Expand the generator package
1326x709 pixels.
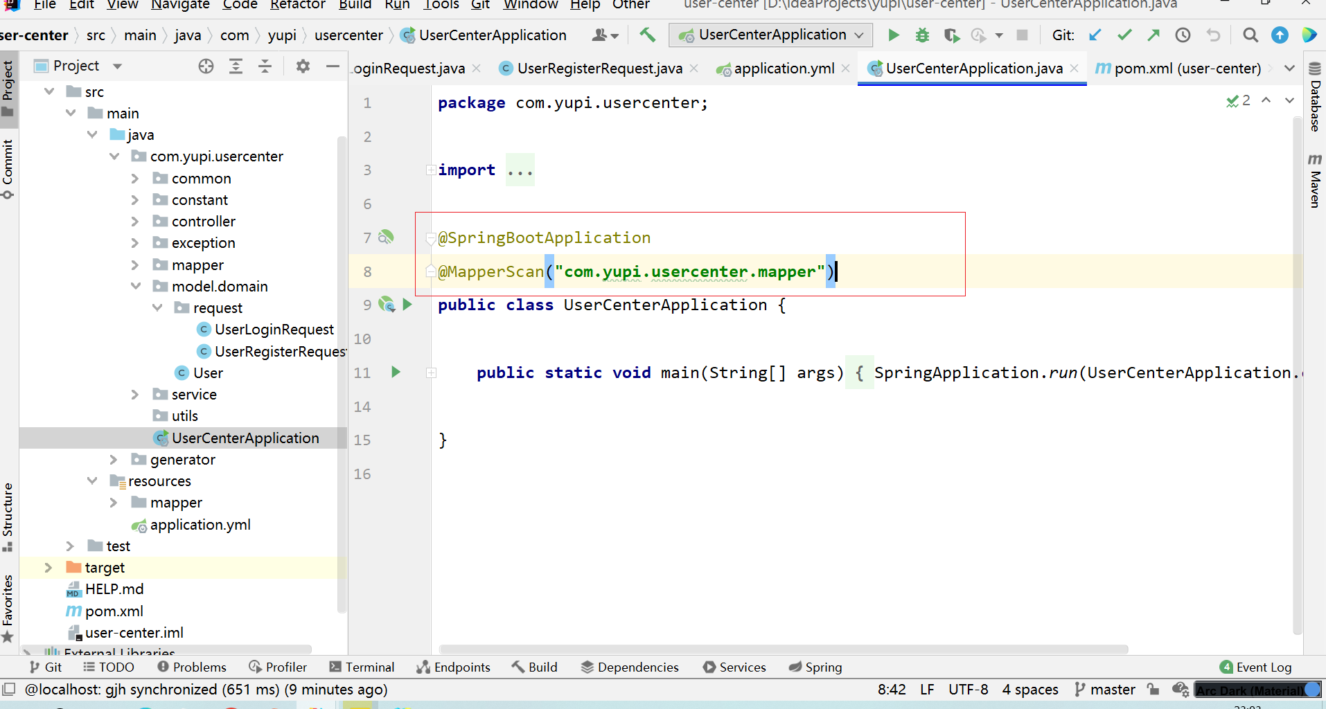click(x=114, y=459)
